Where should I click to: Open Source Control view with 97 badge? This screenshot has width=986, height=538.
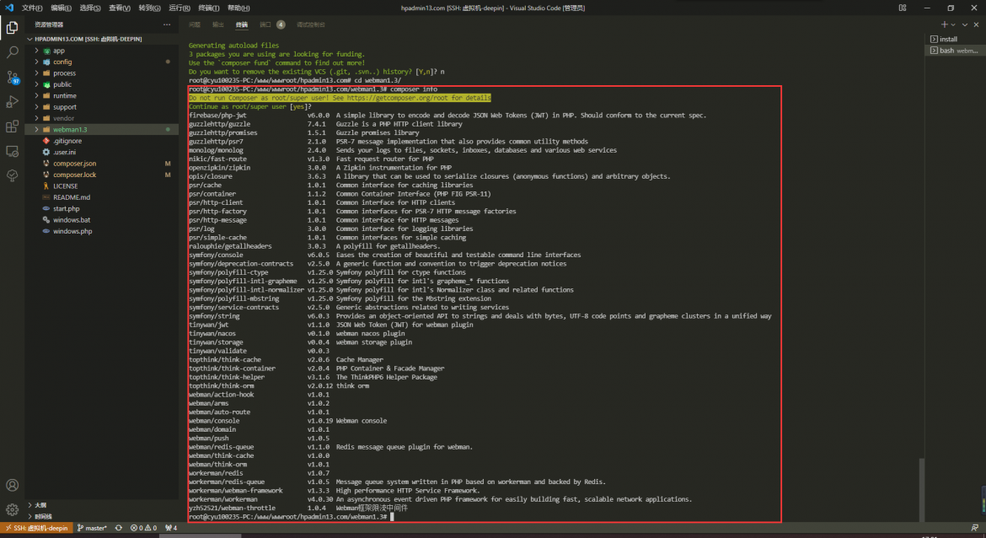12,78
